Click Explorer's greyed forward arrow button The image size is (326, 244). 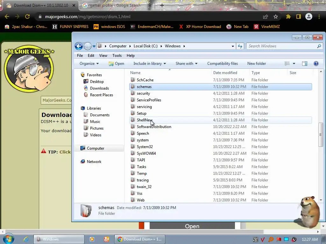(88, 46)
